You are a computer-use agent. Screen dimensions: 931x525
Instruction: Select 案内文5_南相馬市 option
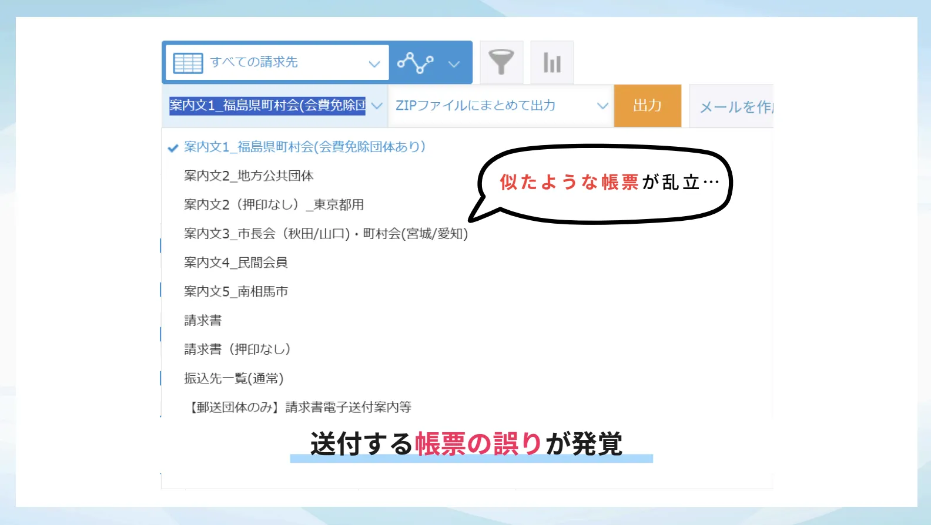point(236,291)
